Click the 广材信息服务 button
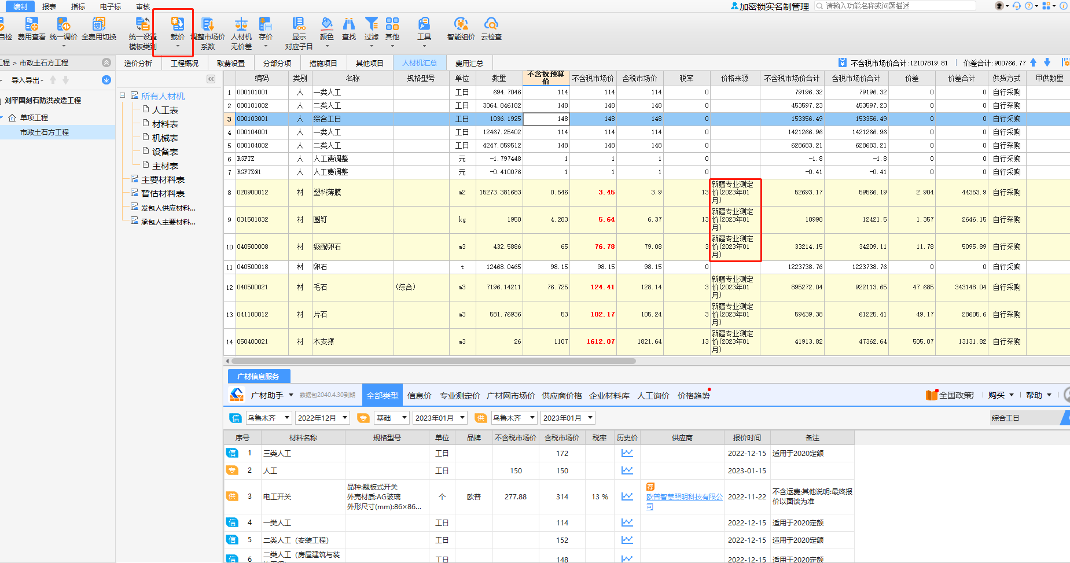The image size is (1070, 563). point(258,376)
